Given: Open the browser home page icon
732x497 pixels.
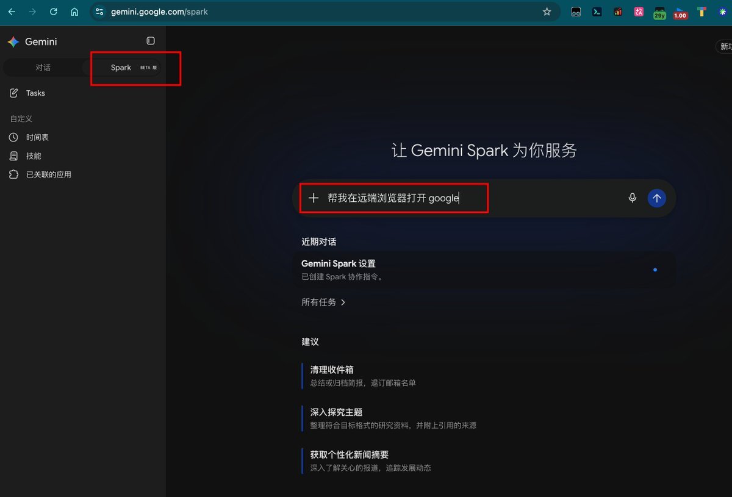Looking at the screenshot, I should [74, 12].
